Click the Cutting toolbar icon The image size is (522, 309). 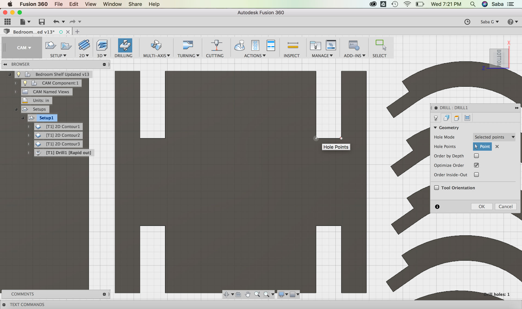point(216,45)
